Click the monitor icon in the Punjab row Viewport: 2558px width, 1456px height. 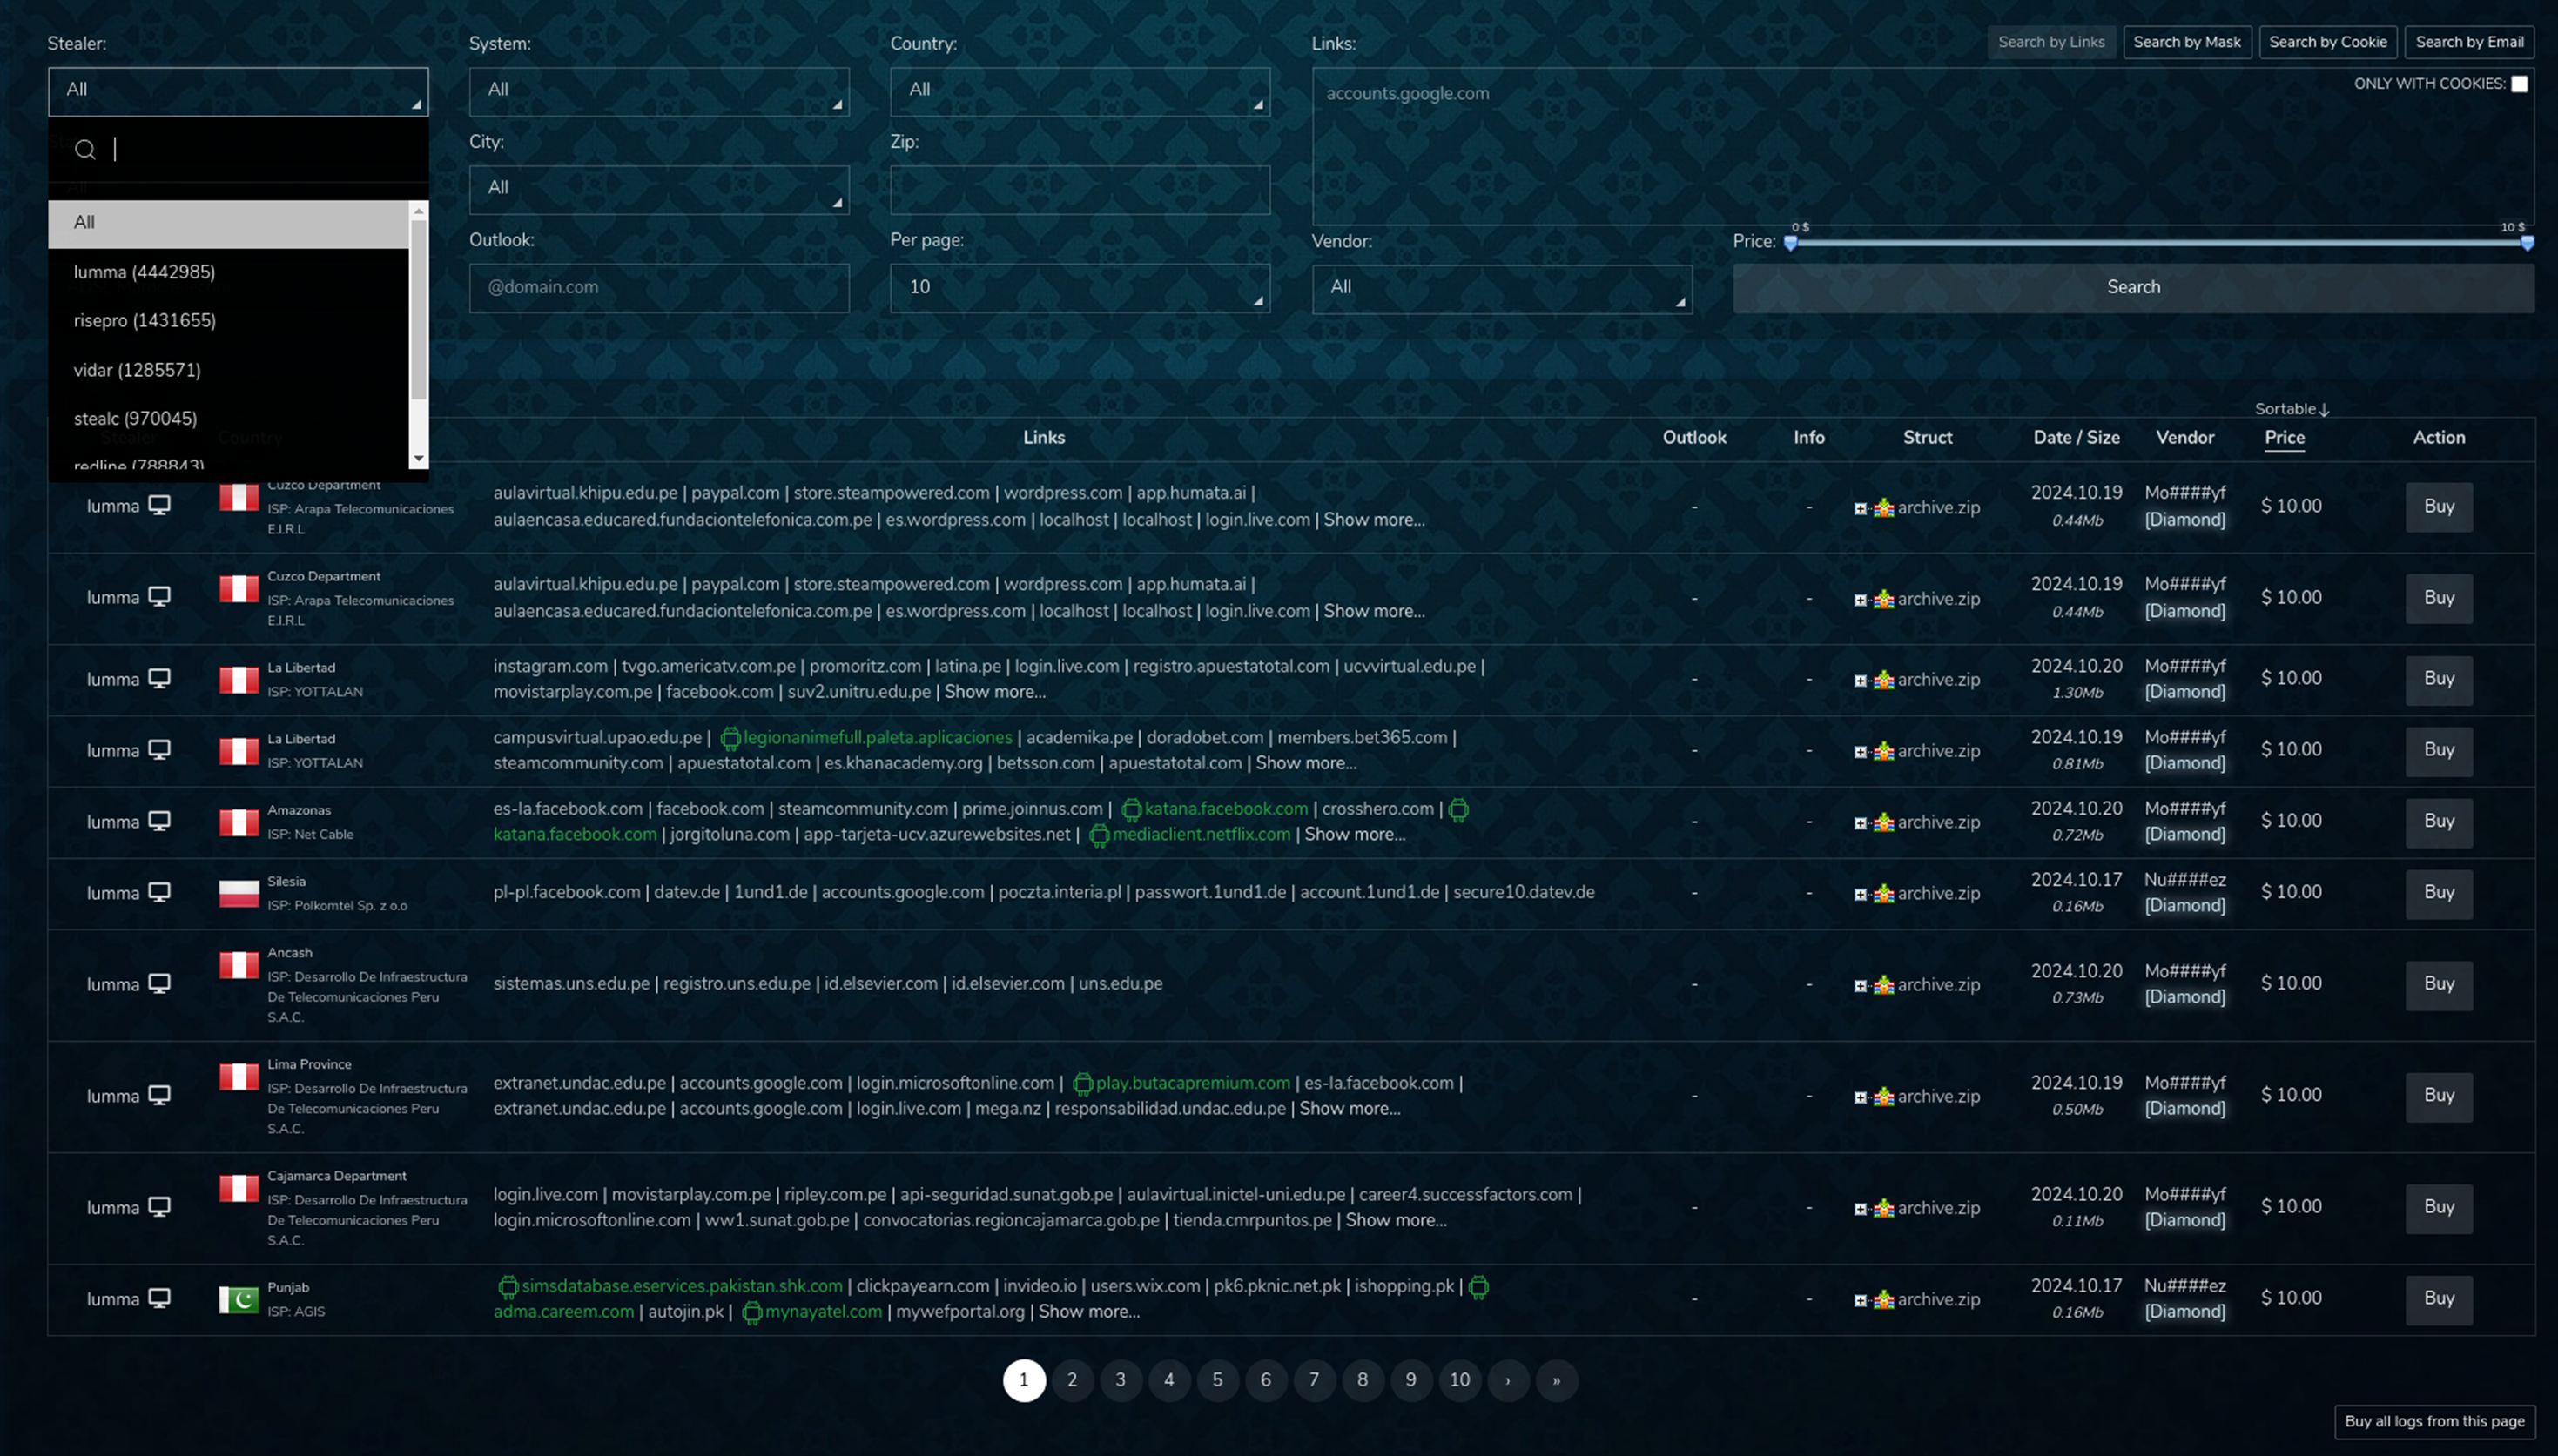click(159, 1298)
